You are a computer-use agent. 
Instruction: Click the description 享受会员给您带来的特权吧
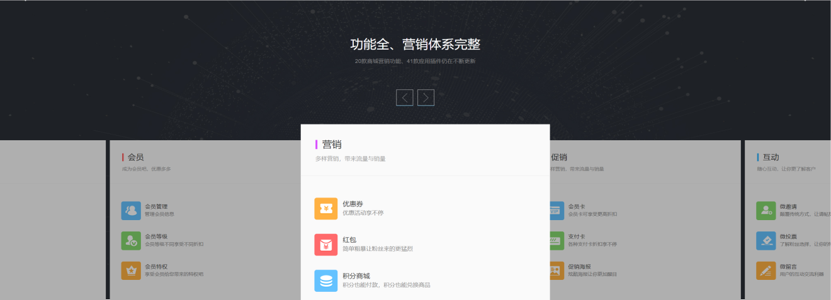(x=174, y=275)
